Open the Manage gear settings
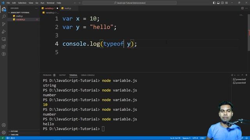The height and width of the screenshot is (140, 250). pos(4,132)
